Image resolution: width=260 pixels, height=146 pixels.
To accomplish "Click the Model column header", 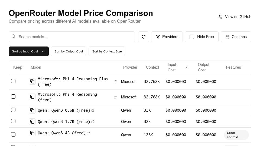I will 36,67.
